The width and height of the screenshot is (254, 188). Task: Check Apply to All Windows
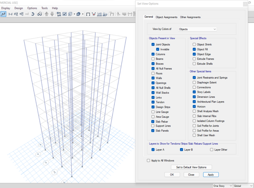(x=148, y=160)
